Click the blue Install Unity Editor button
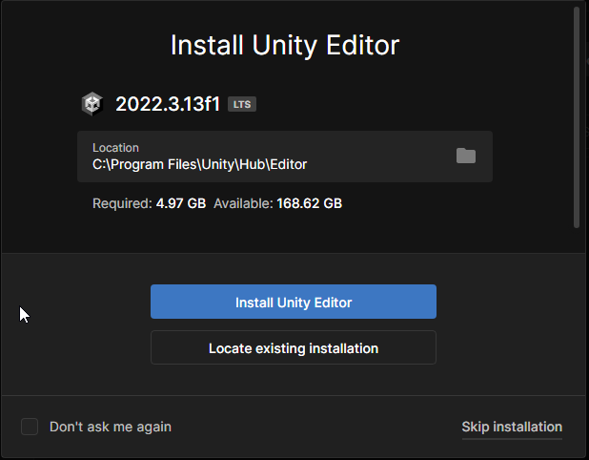589x460 pixels. [x=294, y=302]
